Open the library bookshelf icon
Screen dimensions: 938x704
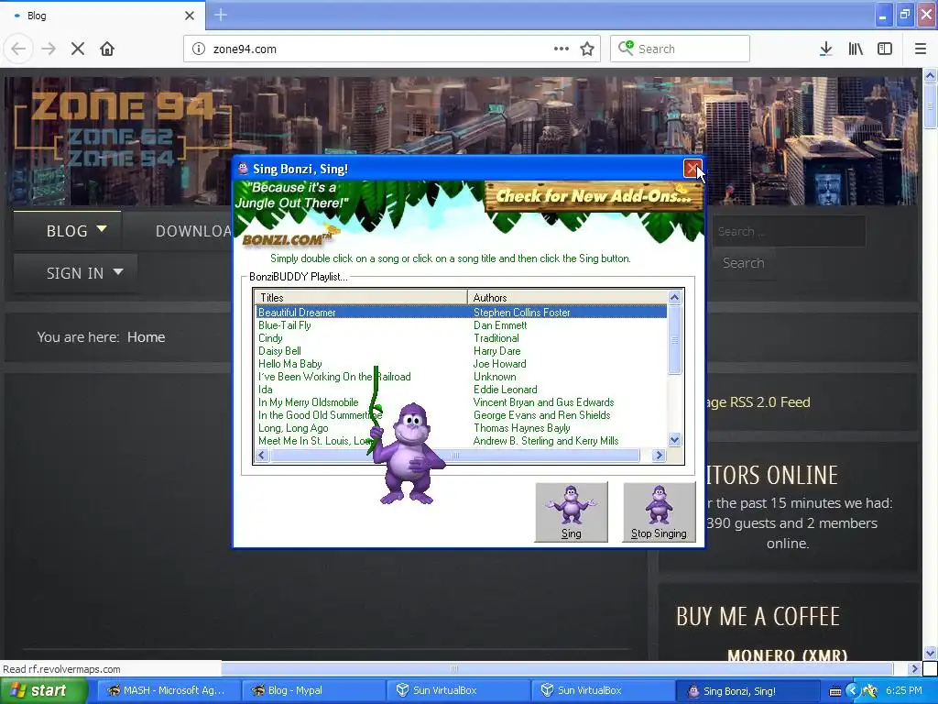[856, 49]
